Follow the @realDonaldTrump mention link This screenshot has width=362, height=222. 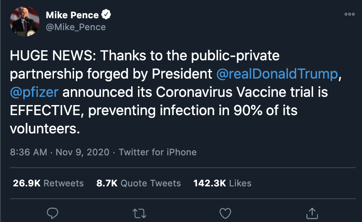point(277,74)
